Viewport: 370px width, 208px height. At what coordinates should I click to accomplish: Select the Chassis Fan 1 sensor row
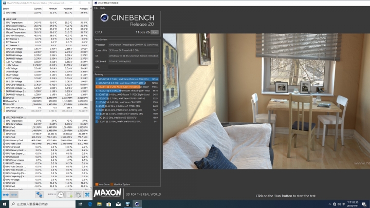coord(46,101)
